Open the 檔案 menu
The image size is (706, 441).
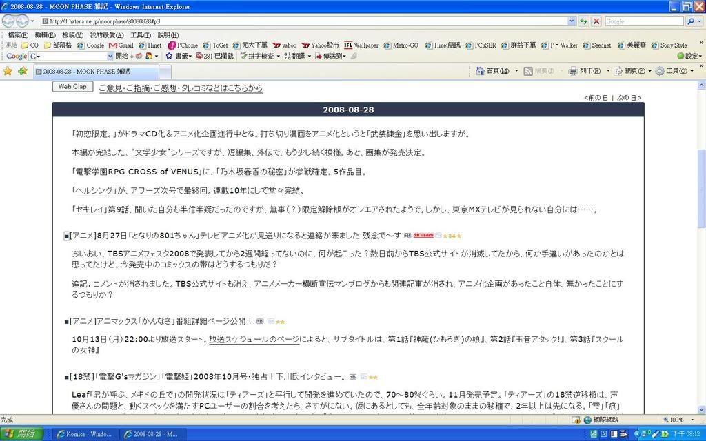click(18, 35)
